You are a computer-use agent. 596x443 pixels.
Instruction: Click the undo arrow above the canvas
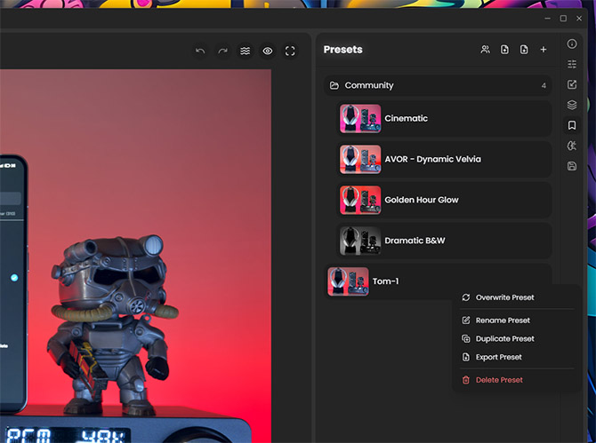[200, 51]
